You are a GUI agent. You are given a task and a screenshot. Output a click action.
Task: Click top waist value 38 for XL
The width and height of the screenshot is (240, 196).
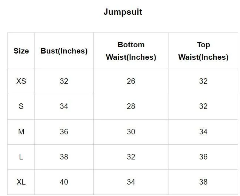point(203,182)
